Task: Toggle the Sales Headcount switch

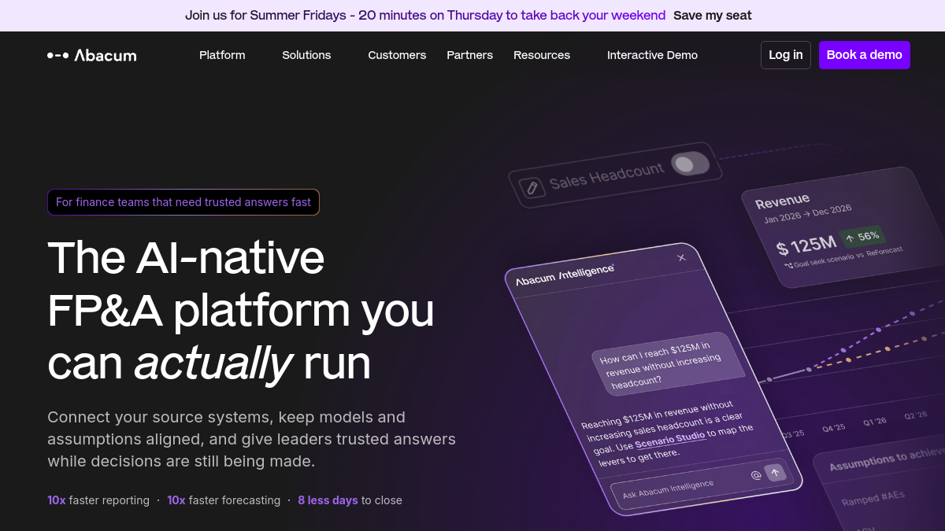Action: 691,164
